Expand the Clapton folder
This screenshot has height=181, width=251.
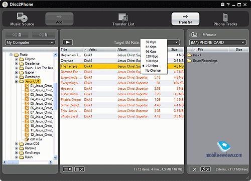(16, 59)
